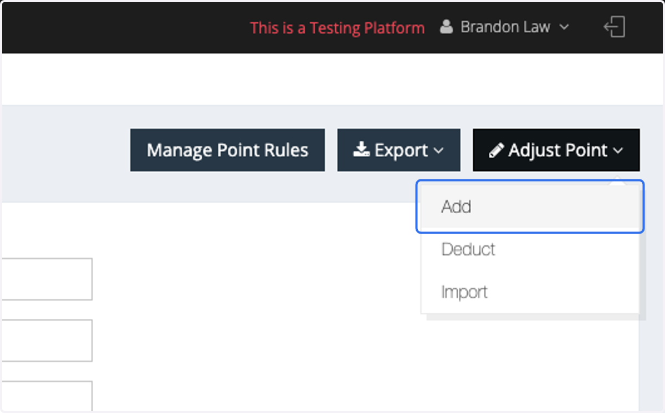The height and width of the screenshot is (413, 665).
Task: Click the red Testing Platform notice
Action: tap(337, 28)
